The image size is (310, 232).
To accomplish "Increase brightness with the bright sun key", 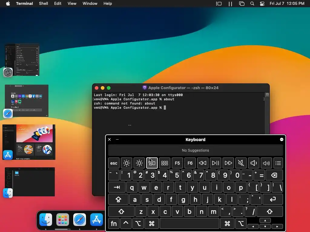I will coord(139,163).
